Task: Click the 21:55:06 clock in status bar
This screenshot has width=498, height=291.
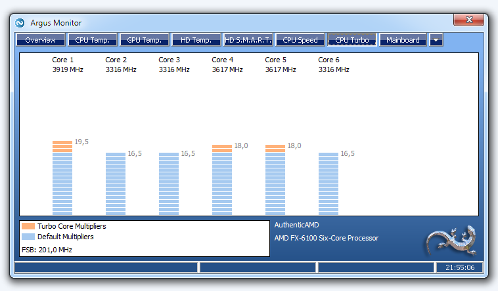Action: coord(460,267)
